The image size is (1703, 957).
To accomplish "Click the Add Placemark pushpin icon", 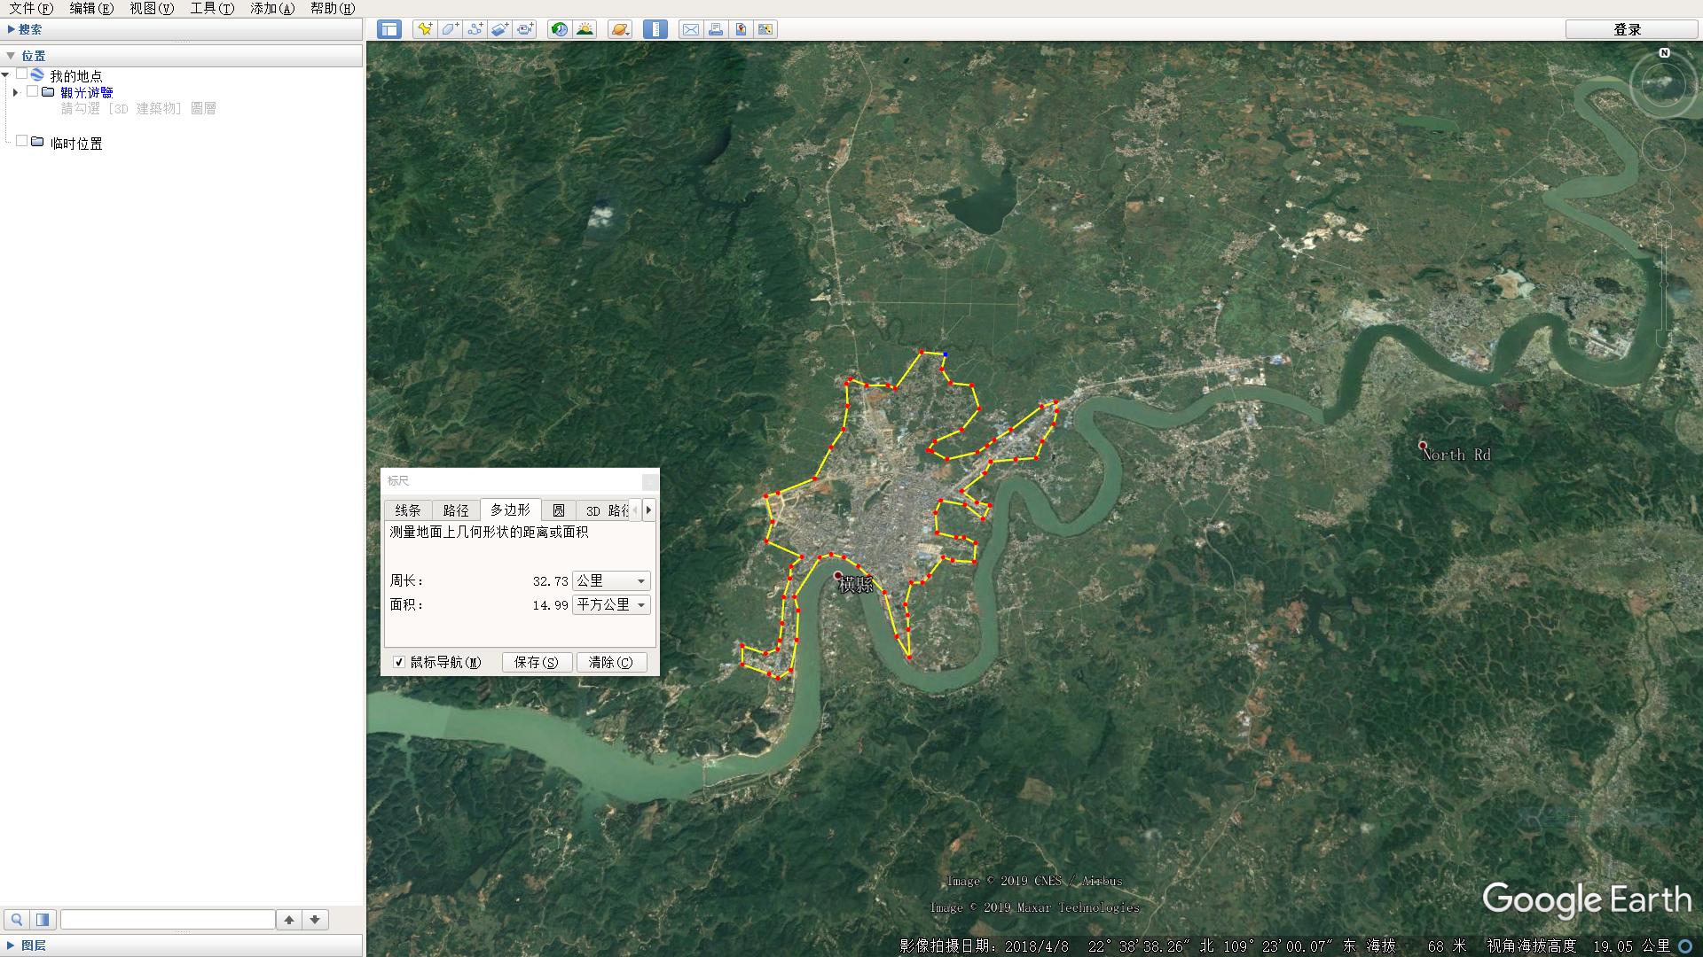I will click(425, 29).
